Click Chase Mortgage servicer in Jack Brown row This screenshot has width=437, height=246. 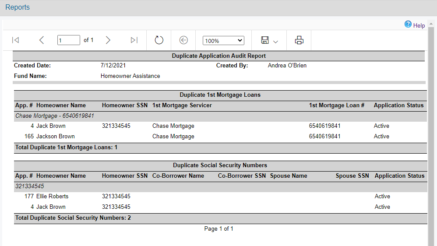pyautogui.click(x=173, y=126)
